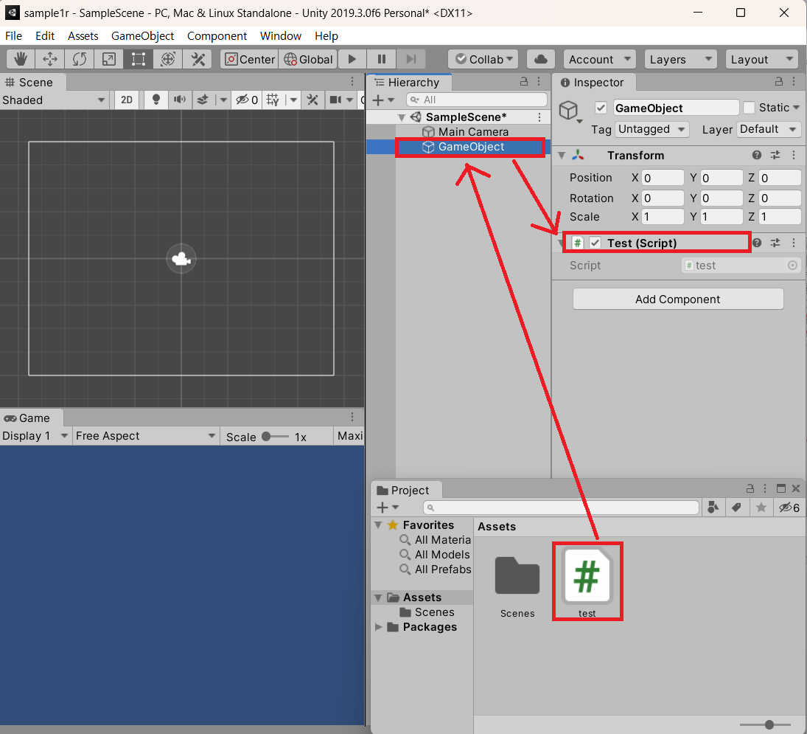Open Transform help icon

[757, 155]
